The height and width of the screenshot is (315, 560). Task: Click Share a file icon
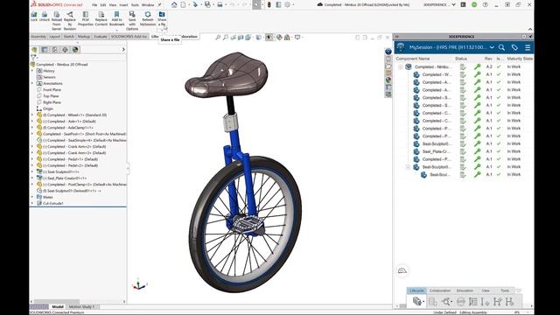coord(162,14)
